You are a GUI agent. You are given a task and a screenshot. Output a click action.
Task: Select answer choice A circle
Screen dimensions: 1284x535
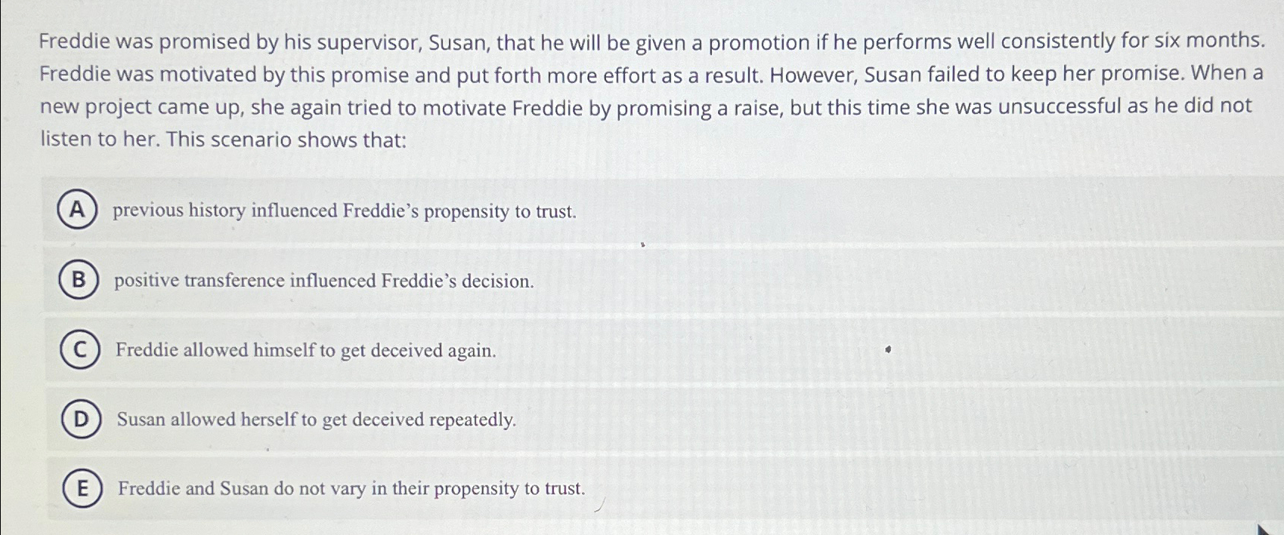(x=77, y=210)
